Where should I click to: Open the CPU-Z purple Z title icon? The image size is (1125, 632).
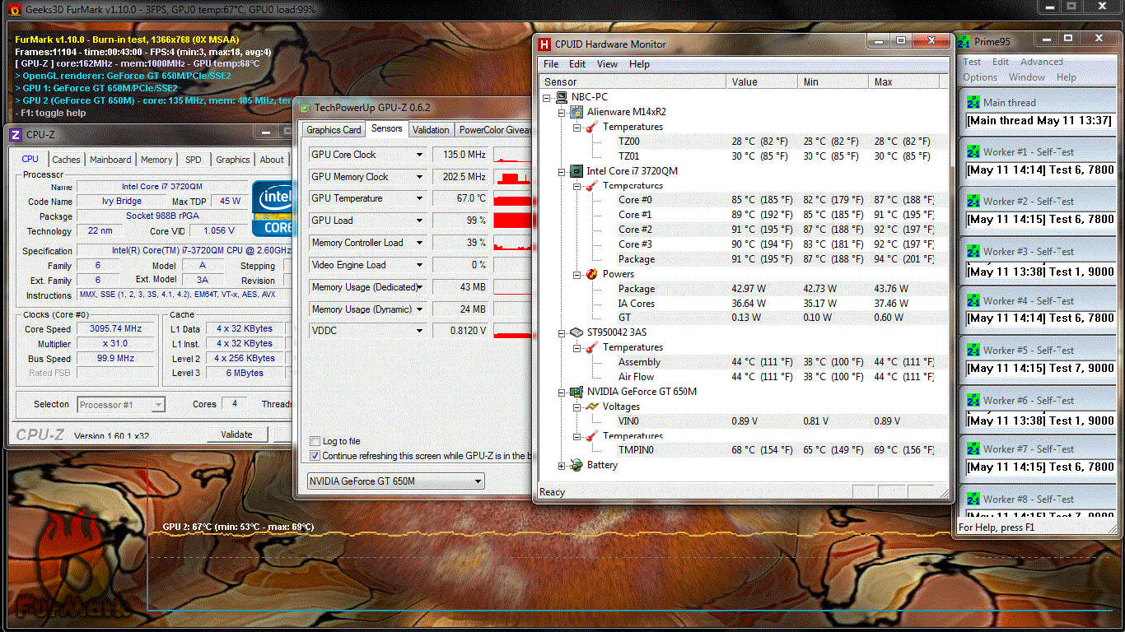[x=16, y=134]
